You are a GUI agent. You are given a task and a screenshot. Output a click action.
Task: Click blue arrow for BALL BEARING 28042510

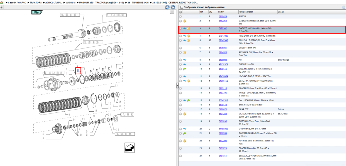coord(184,100)
